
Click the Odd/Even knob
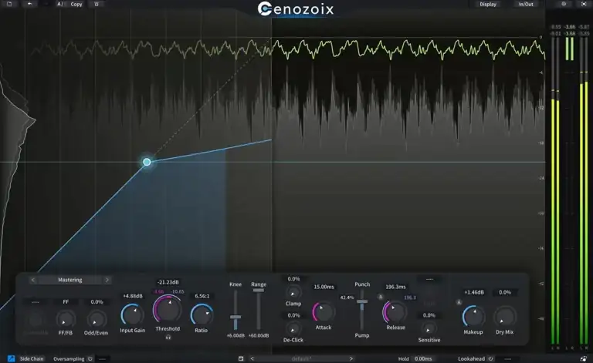click(x=96, y=319)
